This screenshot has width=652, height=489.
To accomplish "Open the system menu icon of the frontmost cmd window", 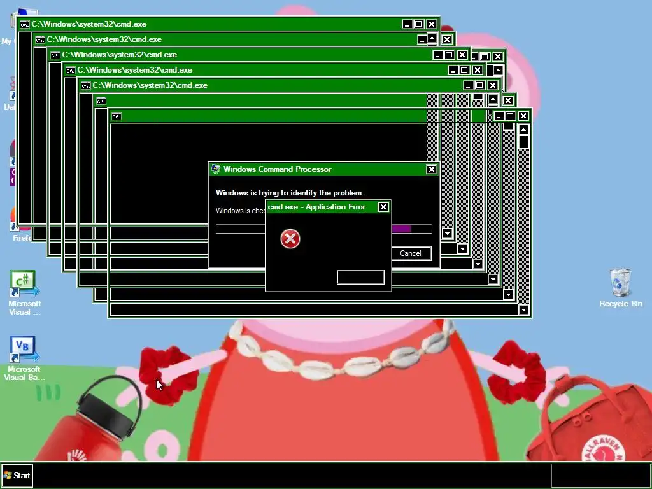I will click(x=117, y=117).
